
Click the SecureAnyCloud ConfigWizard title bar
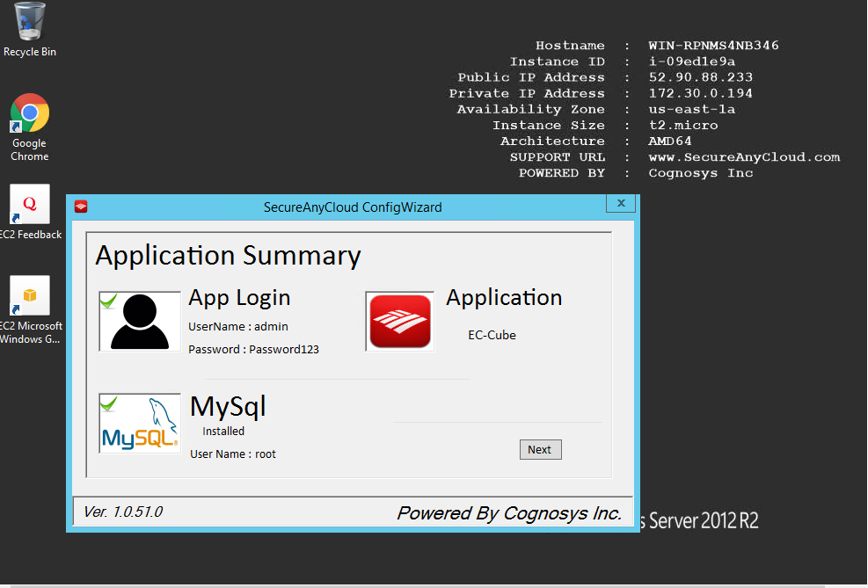(x=353, y=207)
